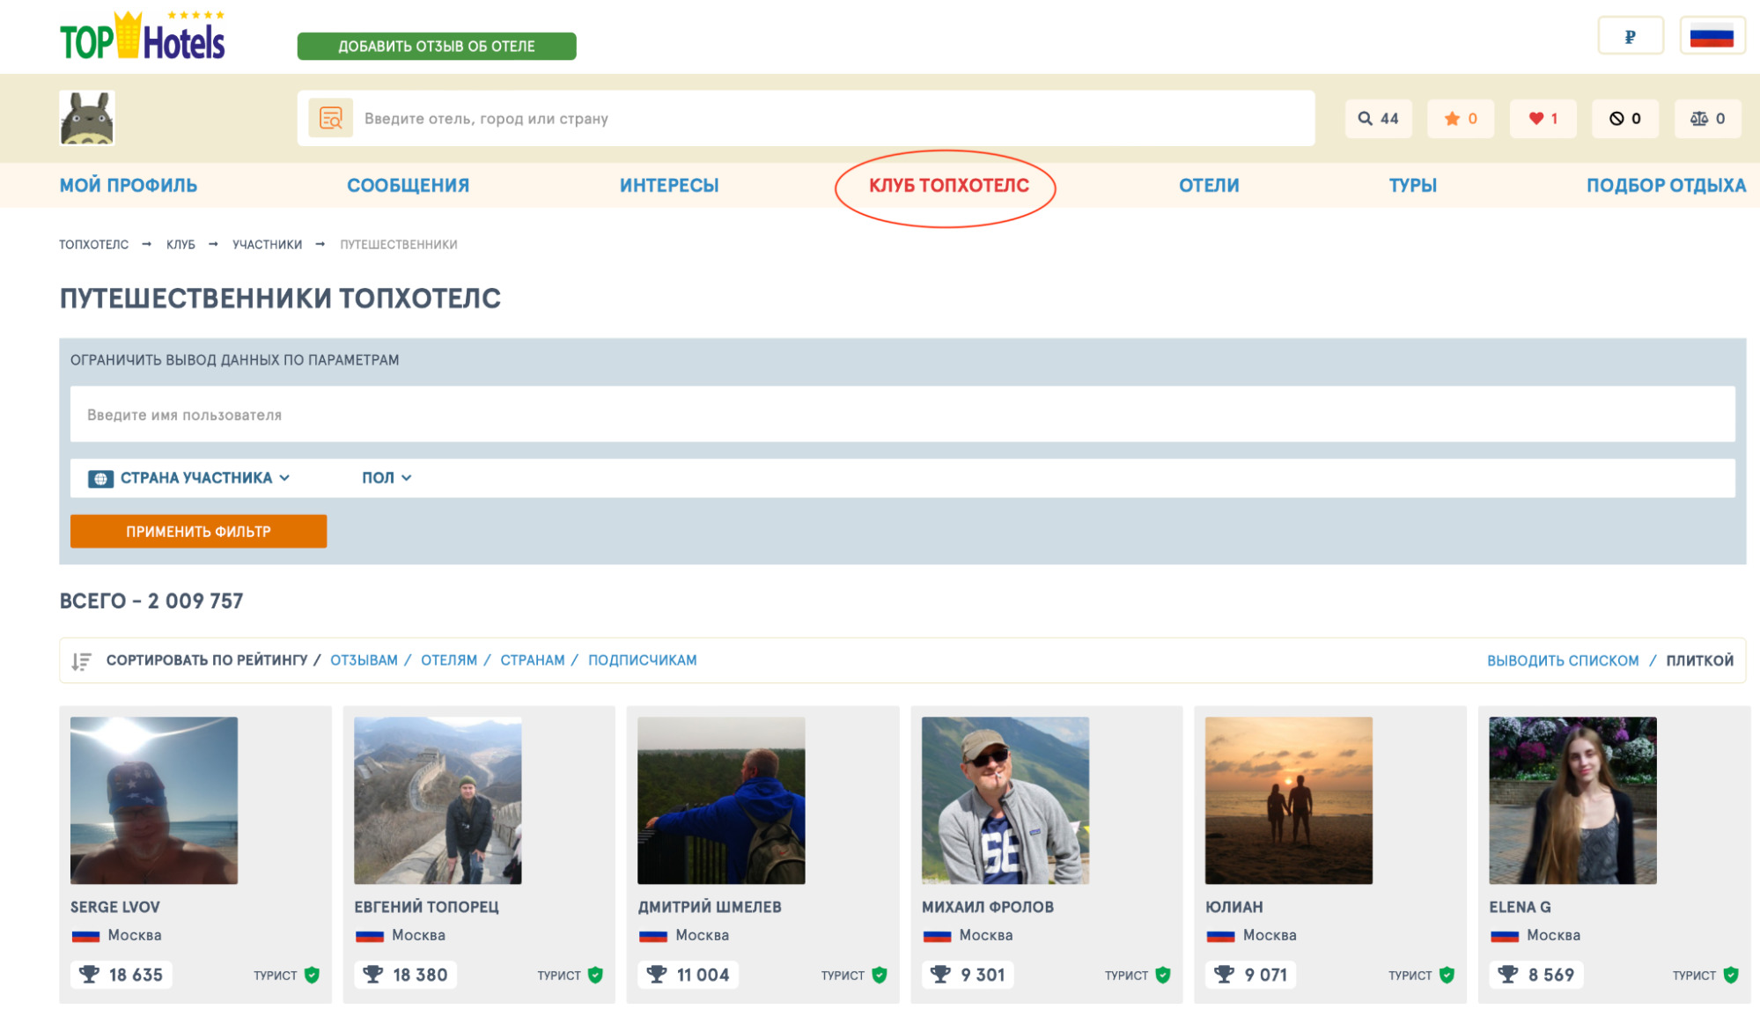
Task: Click verified shield badge on Евгений Топорец card
Action: 595,975
